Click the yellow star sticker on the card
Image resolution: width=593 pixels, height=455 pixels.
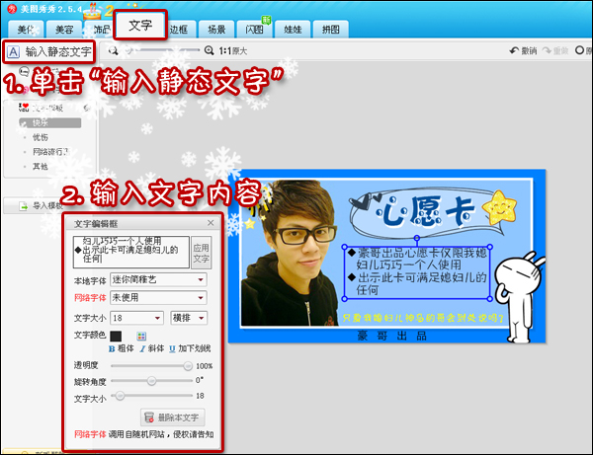tap(499, 207)
